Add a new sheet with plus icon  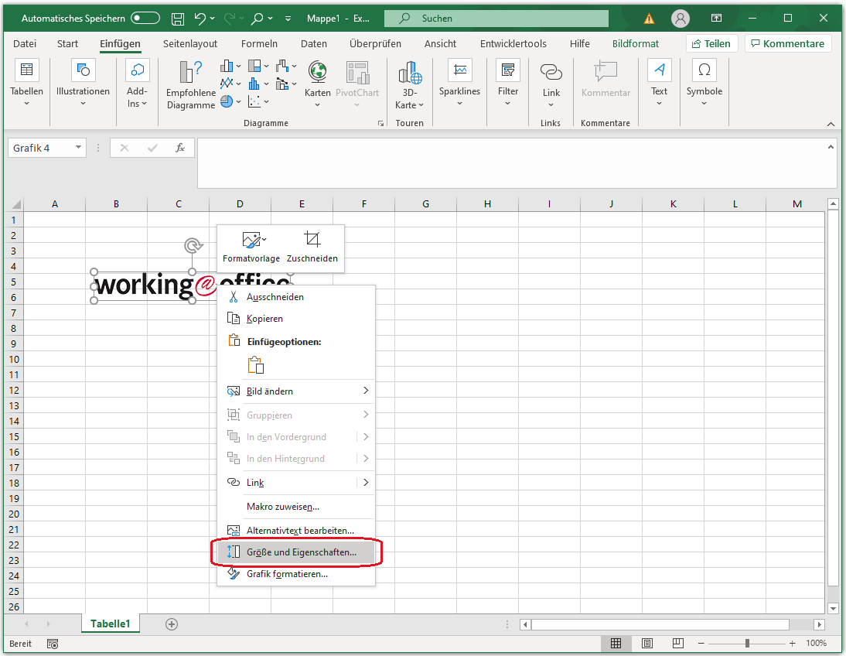172,624
